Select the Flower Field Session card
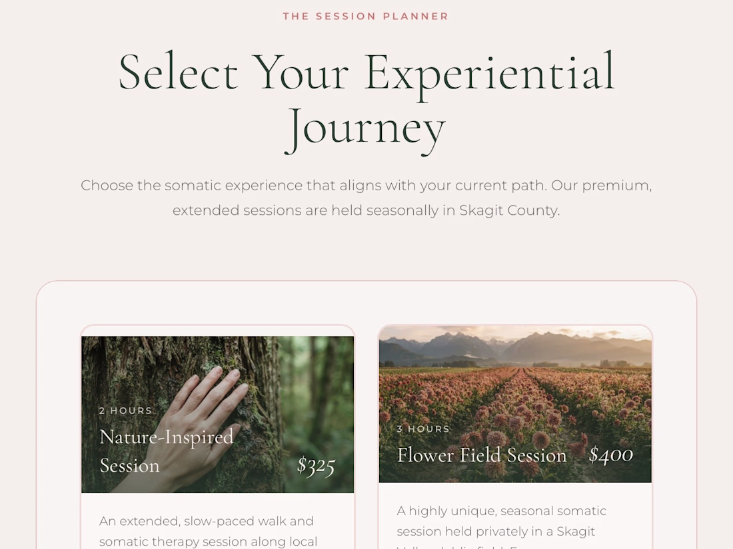The height and width of the screenshot is (549, 733). pyautogui.click(x=515, y=437)
